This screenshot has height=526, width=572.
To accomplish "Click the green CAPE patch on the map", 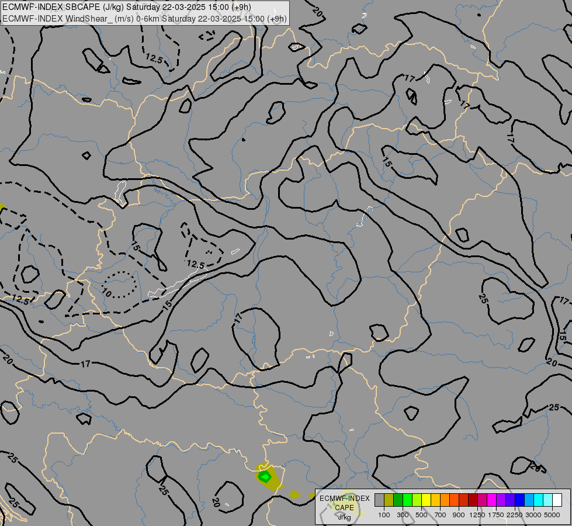I will pos(265,477).
